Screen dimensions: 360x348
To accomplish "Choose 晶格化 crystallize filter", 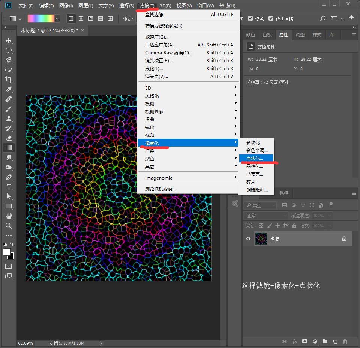I will [x=255, y=166].
